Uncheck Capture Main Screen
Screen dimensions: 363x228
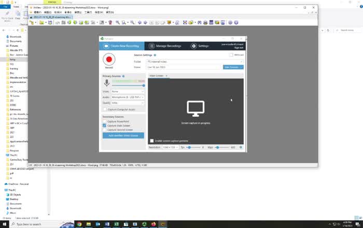105,125
